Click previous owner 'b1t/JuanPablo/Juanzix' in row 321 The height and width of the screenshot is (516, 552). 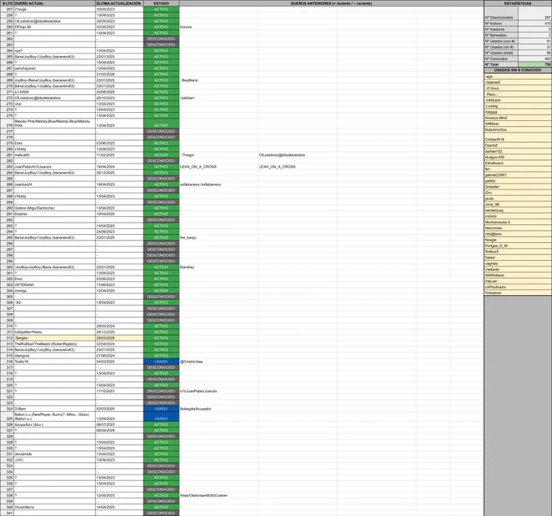tap(218, 391)
